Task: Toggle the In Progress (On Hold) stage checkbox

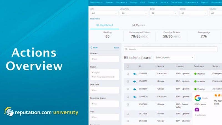Action: [x=92, y=77]
